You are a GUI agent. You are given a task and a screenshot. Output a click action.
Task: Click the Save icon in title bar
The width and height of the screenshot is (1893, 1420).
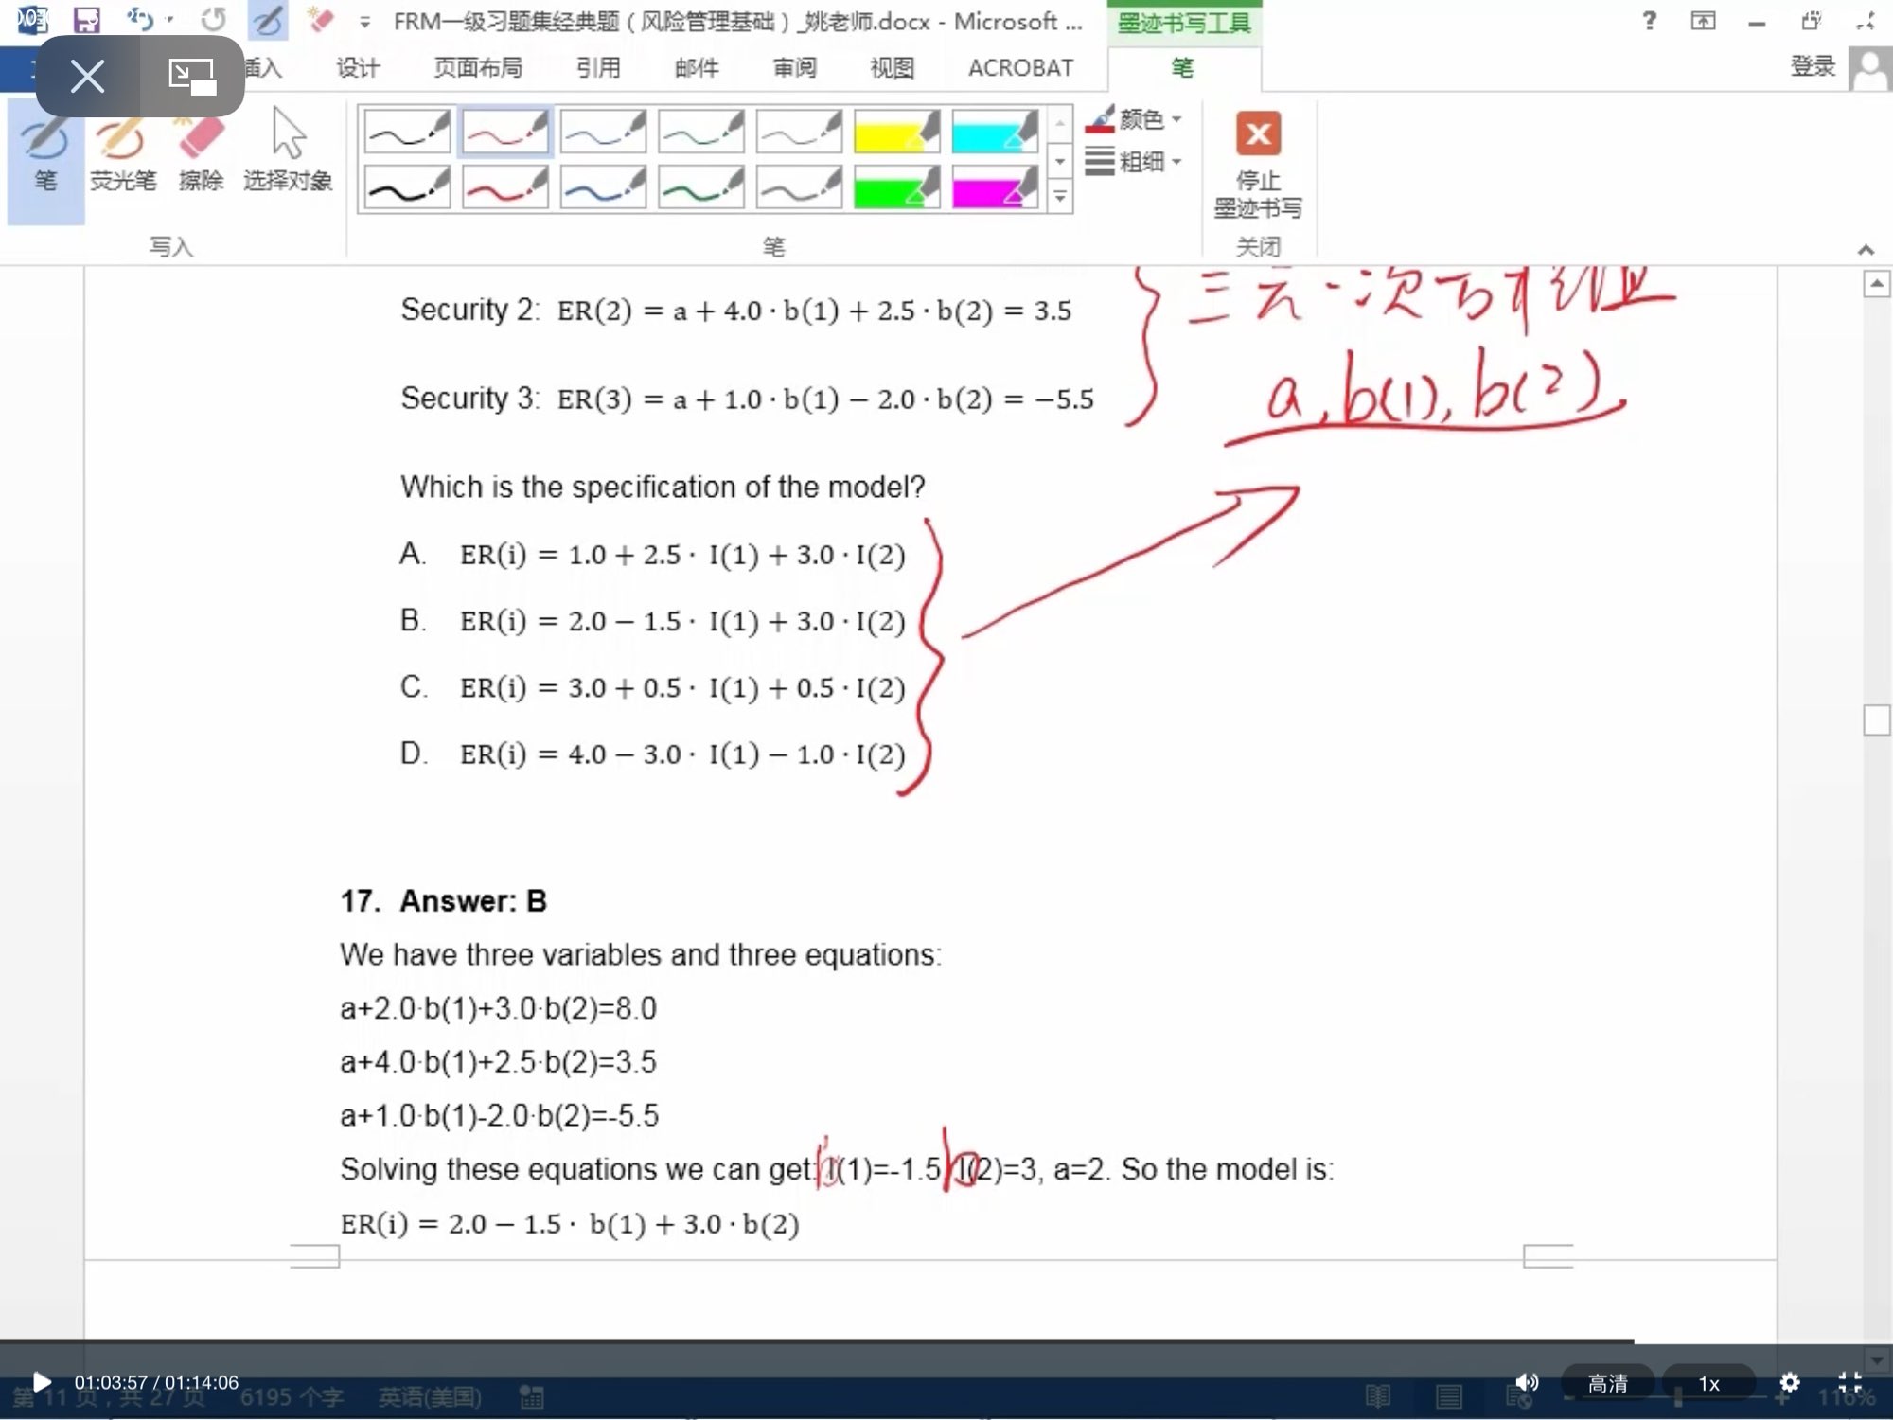87,20
